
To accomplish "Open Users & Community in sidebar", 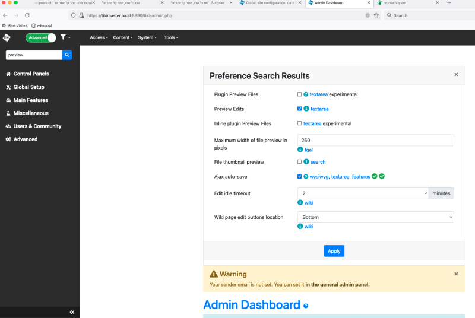I will 34,126.
